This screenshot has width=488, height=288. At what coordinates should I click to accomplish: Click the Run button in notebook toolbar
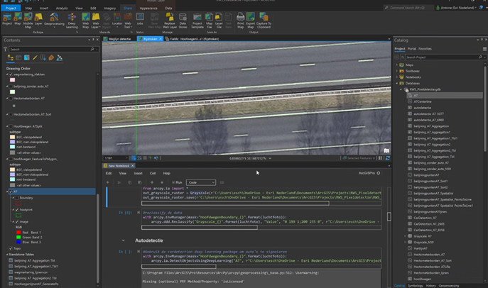(178, 182)
